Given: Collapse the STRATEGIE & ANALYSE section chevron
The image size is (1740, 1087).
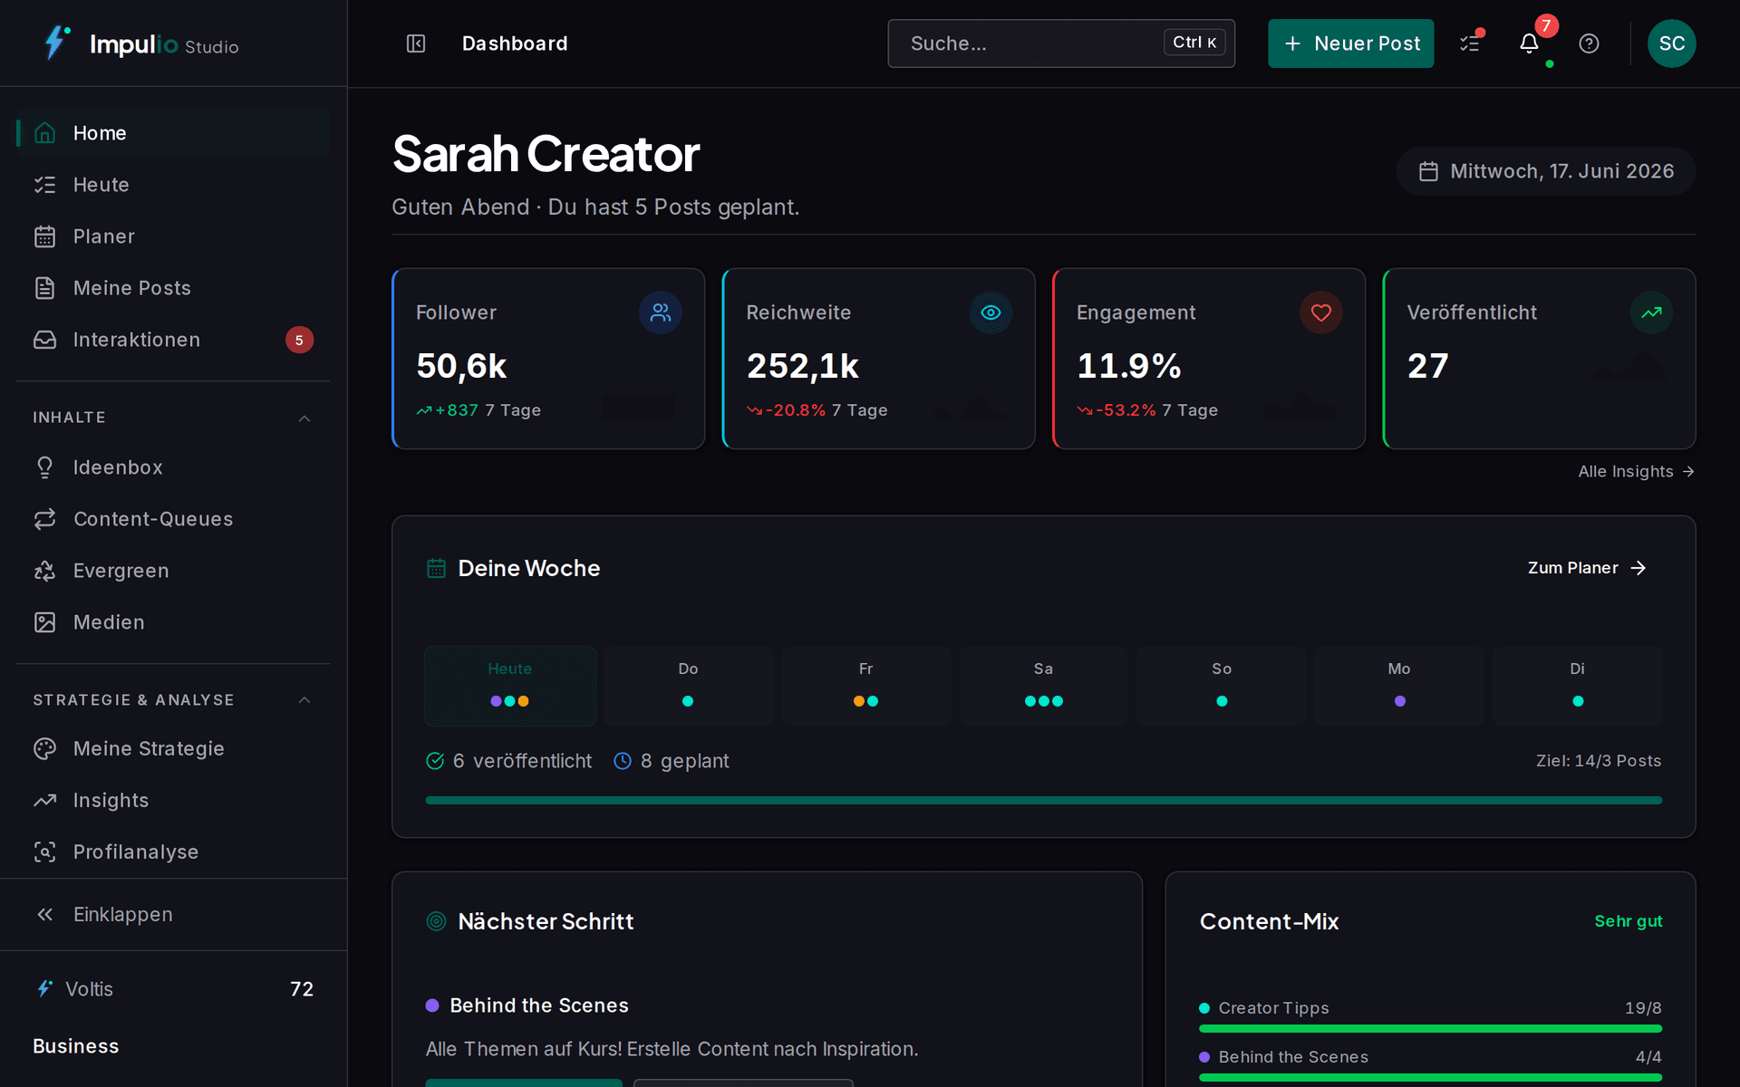Looking at the screenshot, I should (x=304, y=700).
